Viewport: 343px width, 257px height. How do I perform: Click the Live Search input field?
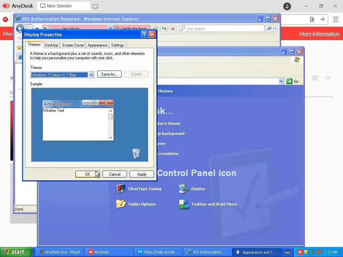(x=222, y=28)
